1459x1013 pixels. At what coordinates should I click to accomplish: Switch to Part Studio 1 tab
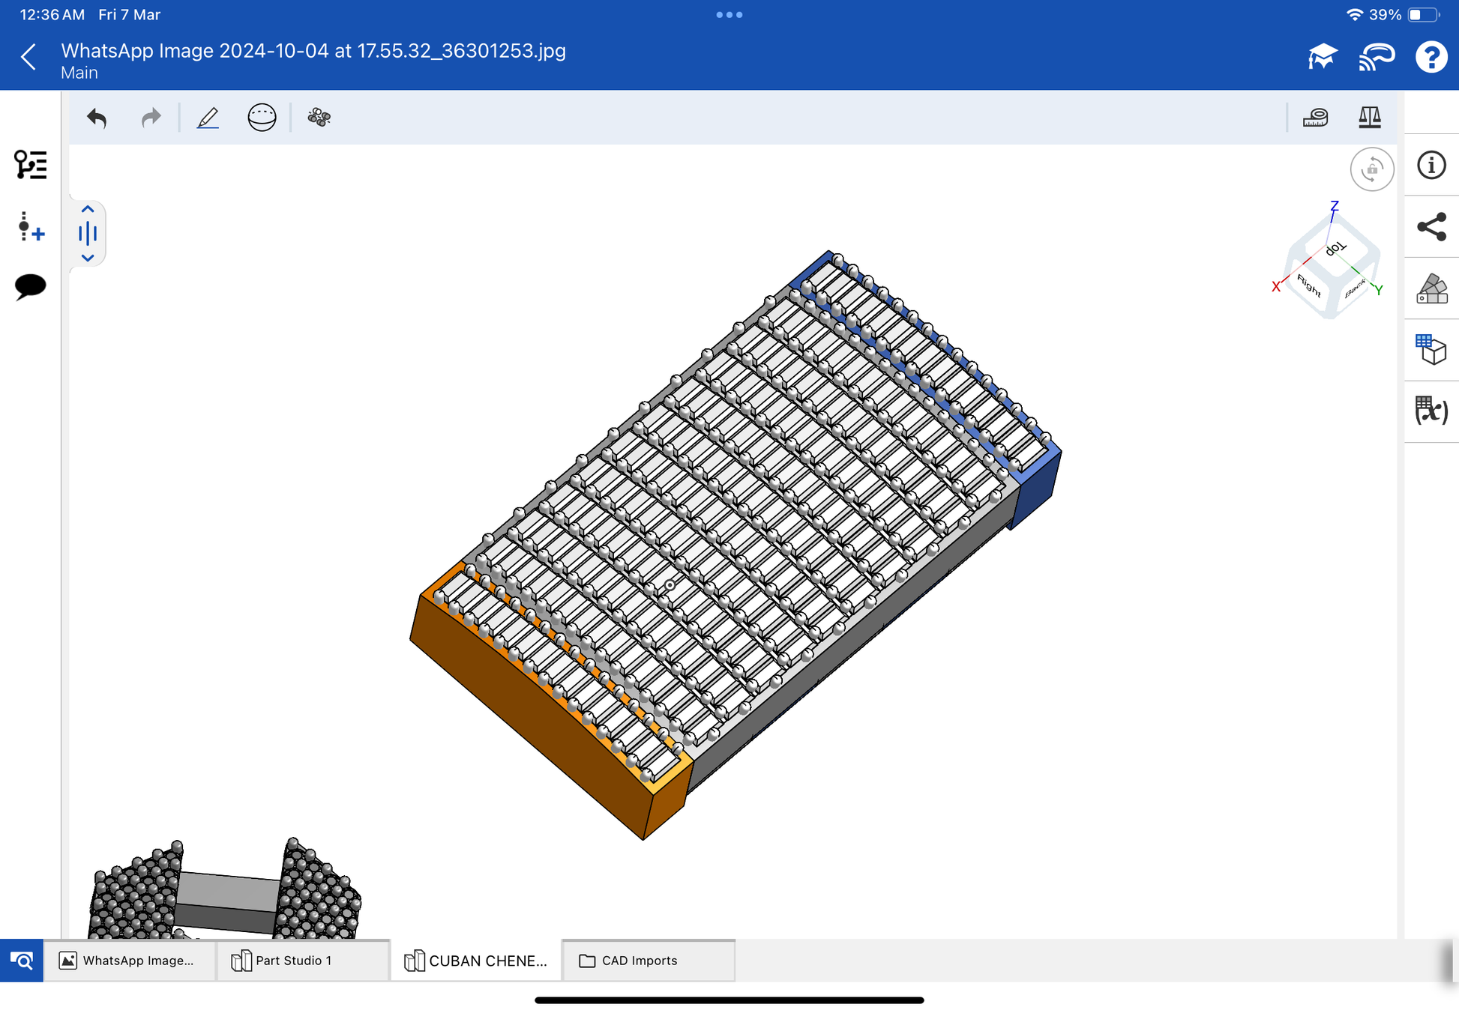pyautogui.click(x=292, y=961)
